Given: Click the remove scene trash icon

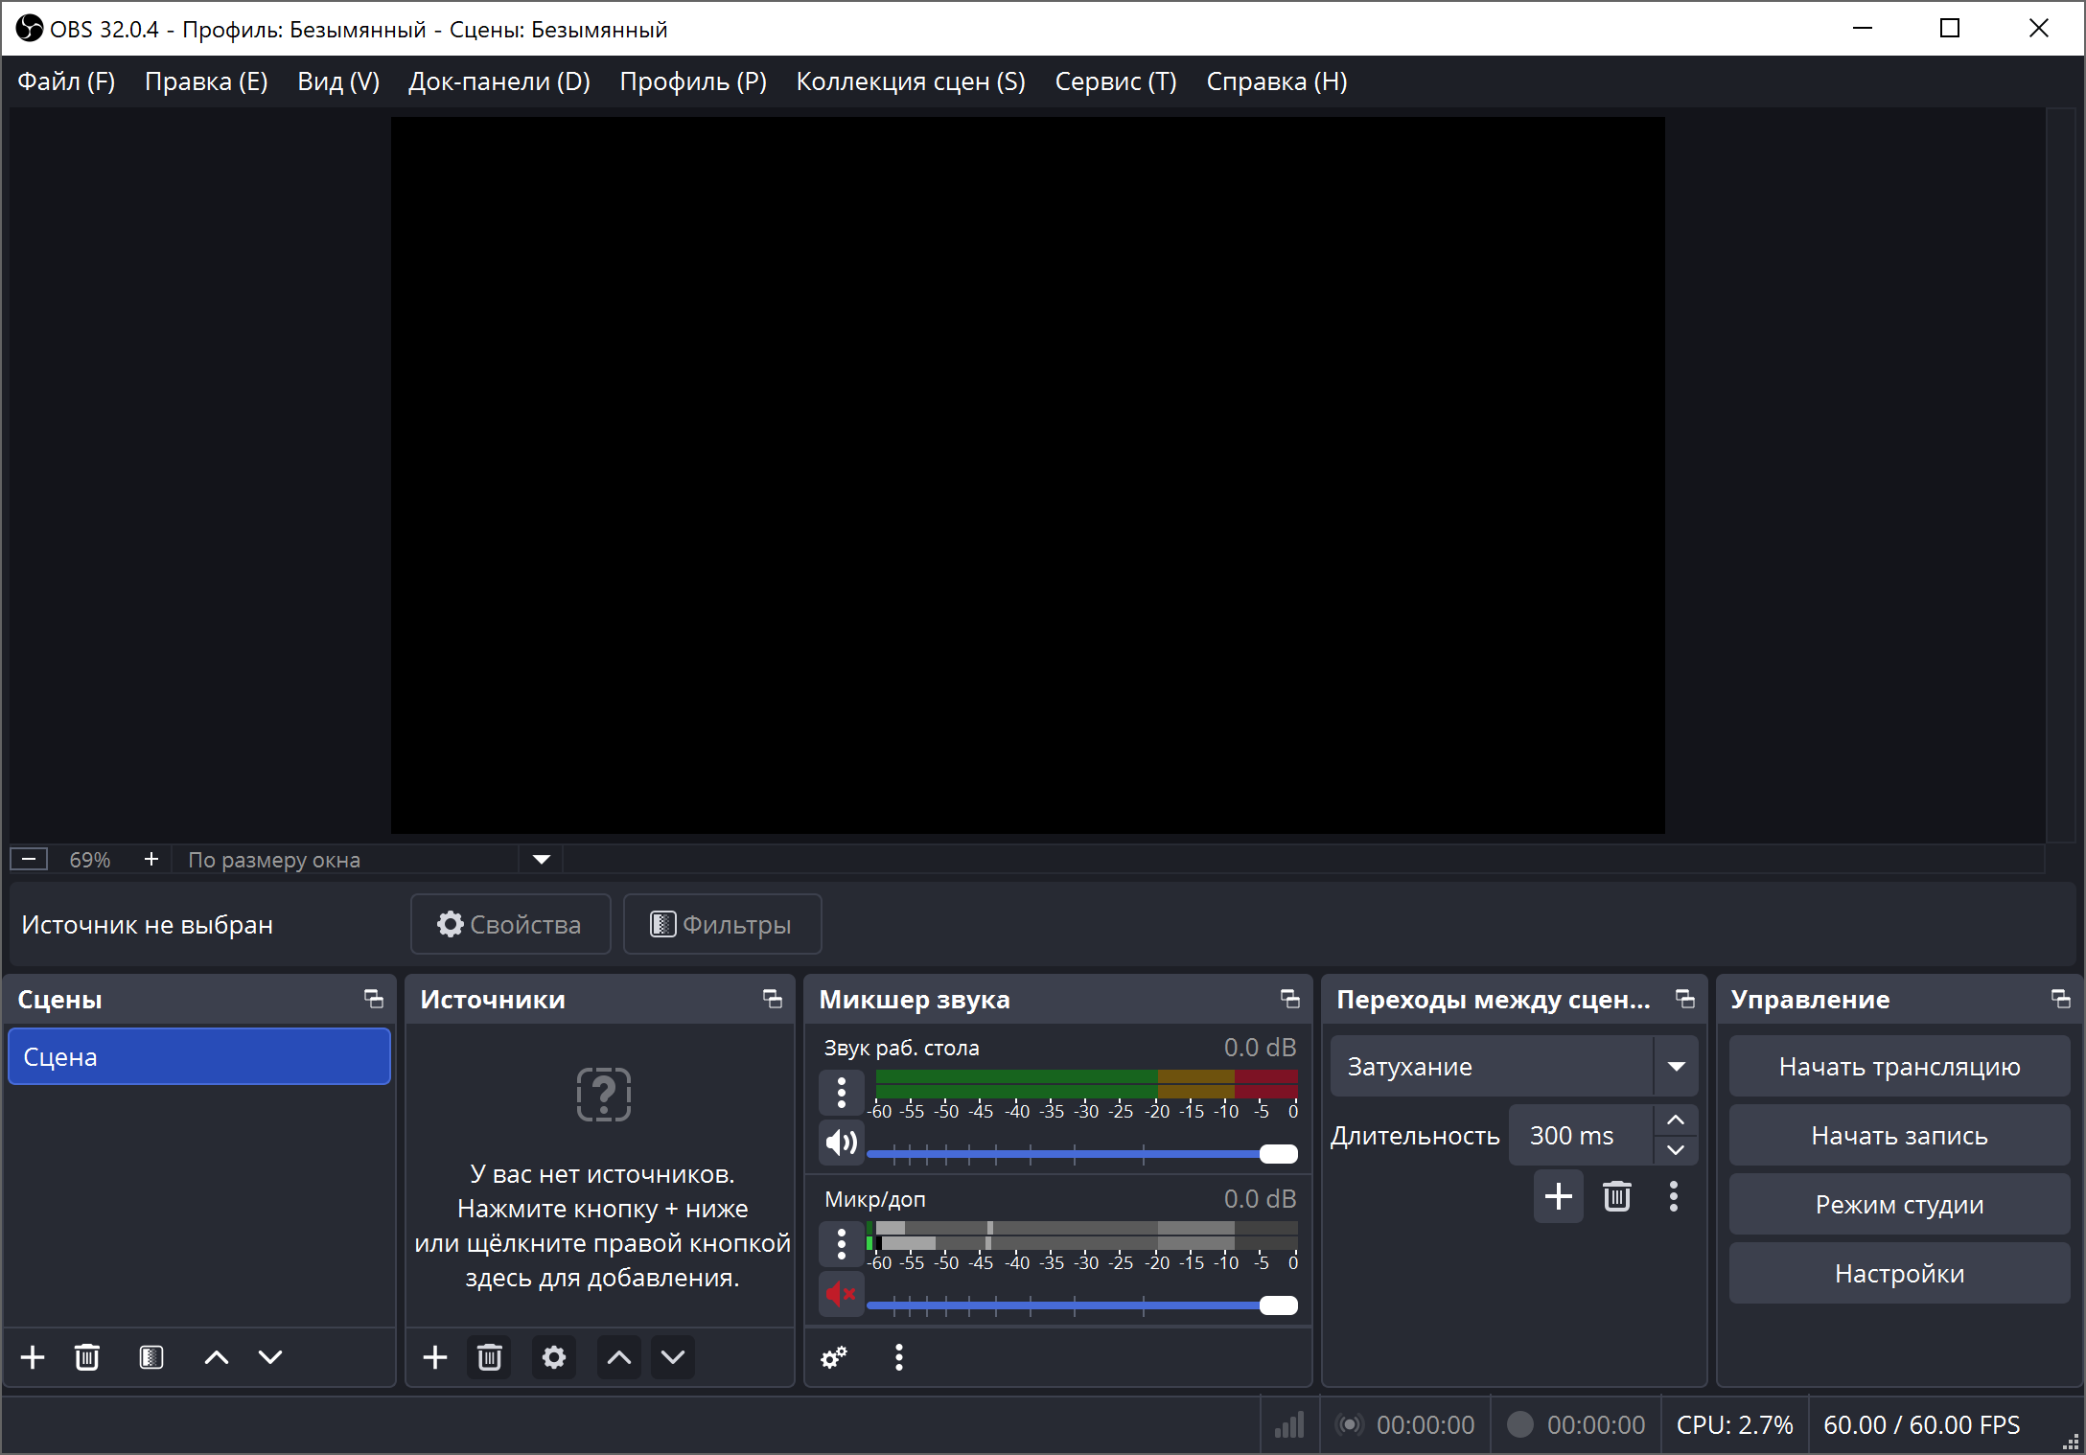Looking at the screenshot, I should click(87, 1357).
